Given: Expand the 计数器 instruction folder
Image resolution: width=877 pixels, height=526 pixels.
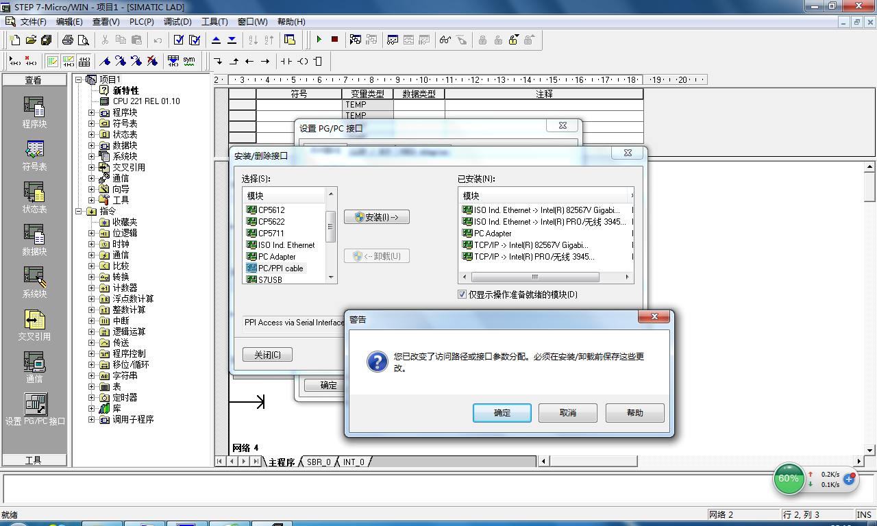Looking at the screenshot, I should 92,288.
